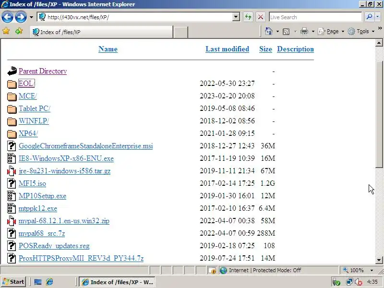Open the Tablet PC/ folder link
This screenshot has width=384, height=288.
pos(35,108)
